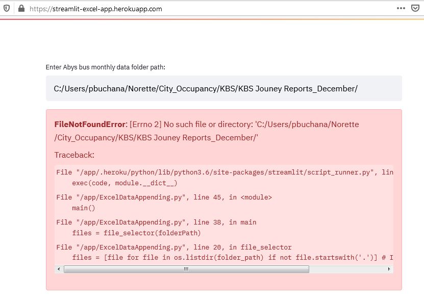Click the right arrow of traceback scrollbar
Screen dimensions: 424x298
pyautogui.click(x=389, y=269)
